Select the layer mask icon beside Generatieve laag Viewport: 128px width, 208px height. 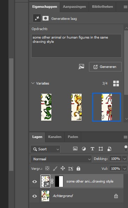[x=45, y=18]
